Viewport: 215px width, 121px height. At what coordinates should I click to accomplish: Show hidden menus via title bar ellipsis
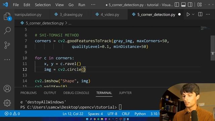click(x=93, y=5)
